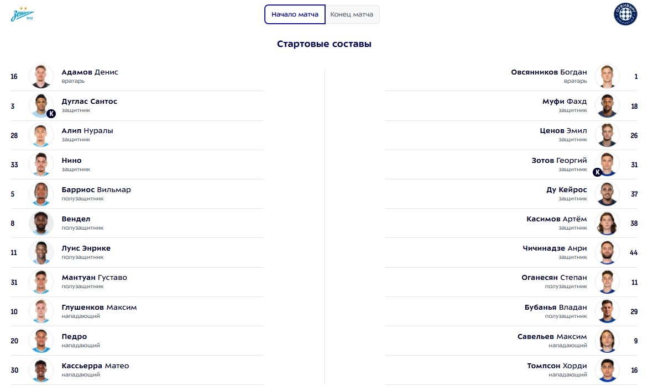The width and height of the screenshot is (648, 387).
Task: Click Луис Энрике avatar
Action: [x=41, y=252]
